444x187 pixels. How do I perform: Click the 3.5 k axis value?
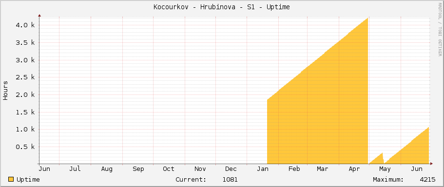pyautogui.click(x=25, y=42)
